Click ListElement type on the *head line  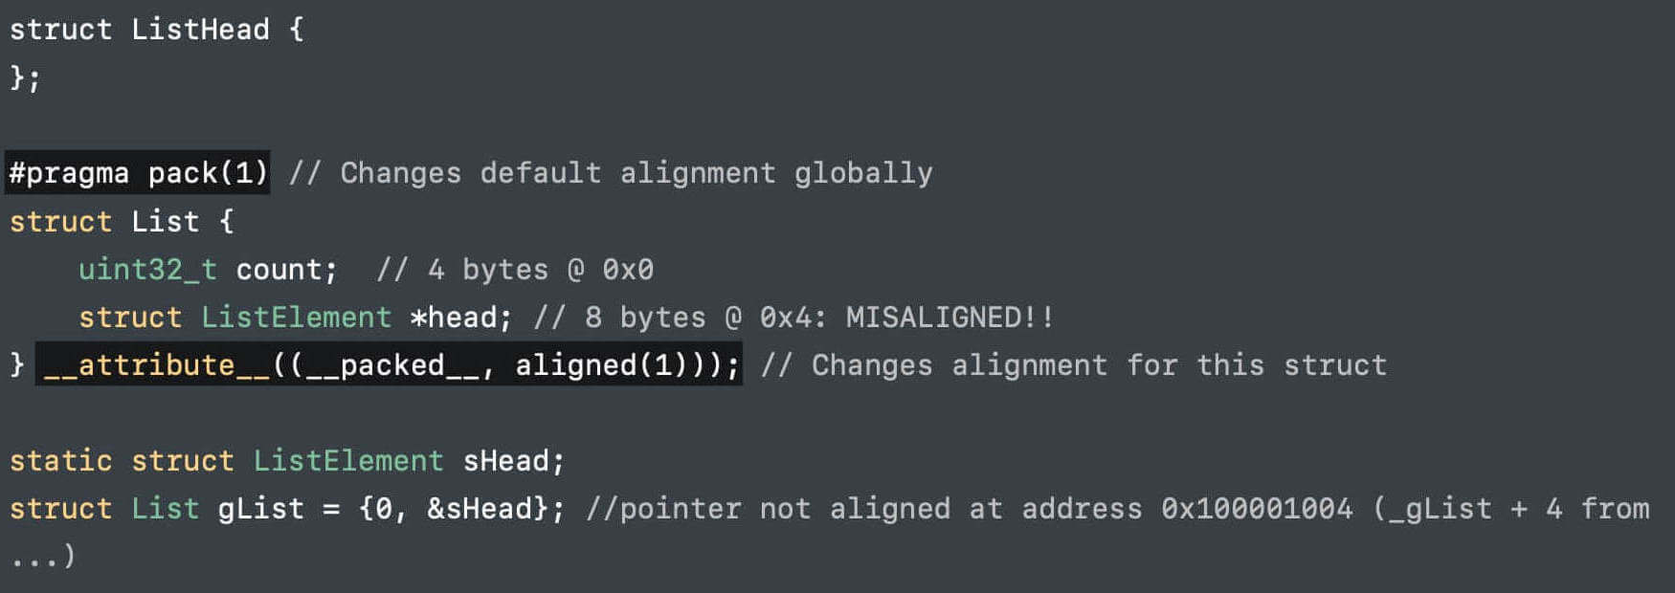pos(296,318)
